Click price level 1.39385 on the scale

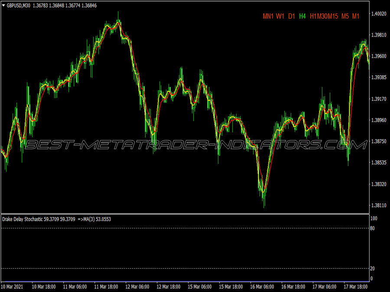pos(379,77)
